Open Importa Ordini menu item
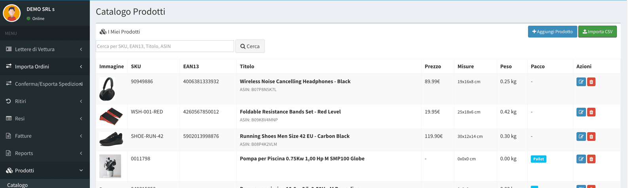 pyautogui.click(x=45, y=67)
